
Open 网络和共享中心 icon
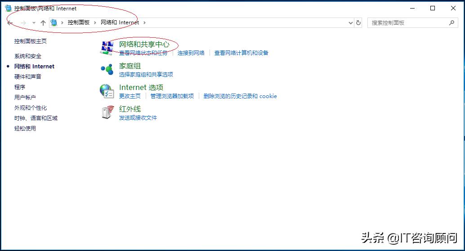coord(107,48)
